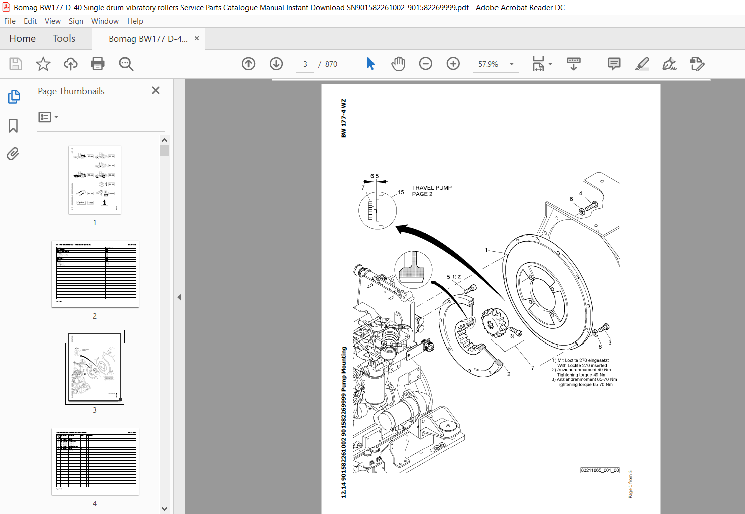
Task: Click the Page Thumbnails panel title
Action: click(71, 91)
